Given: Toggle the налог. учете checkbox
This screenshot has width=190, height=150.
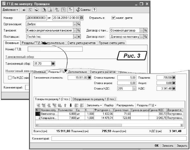Looking at the screenshot, I should point(113,18).
